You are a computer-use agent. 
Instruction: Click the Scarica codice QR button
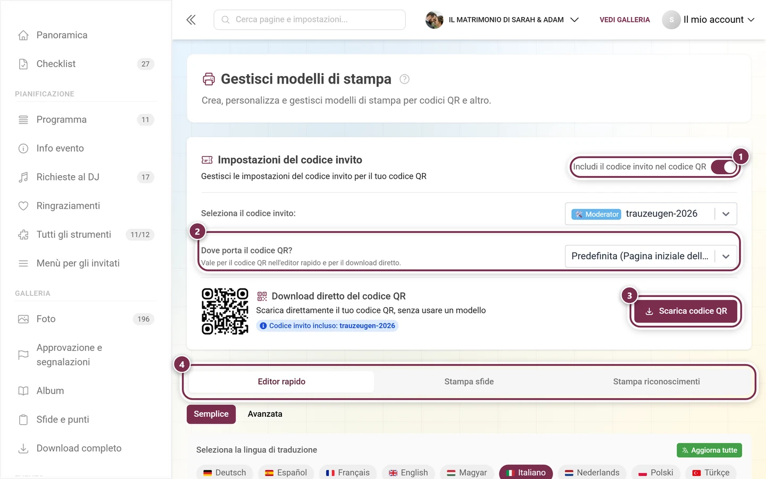coord(686,311)
